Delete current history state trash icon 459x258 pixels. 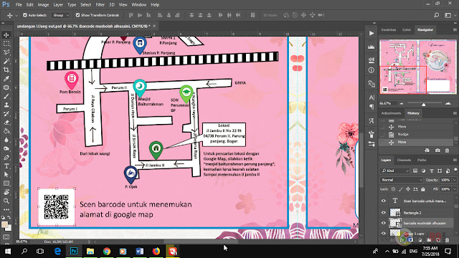pos(447,150)
